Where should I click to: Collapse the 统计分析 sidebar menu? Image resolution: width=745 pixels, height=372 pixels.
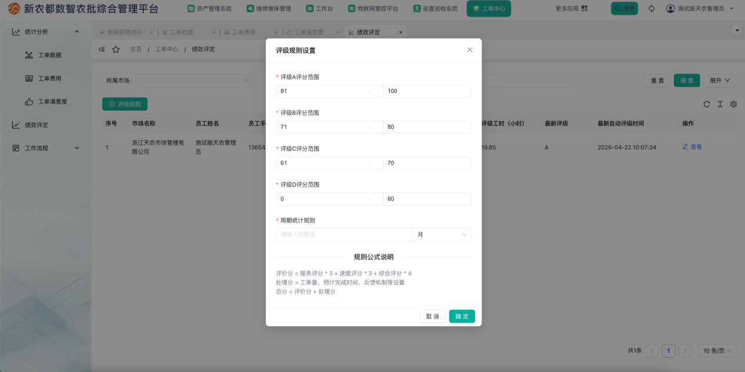pos(46,32)
